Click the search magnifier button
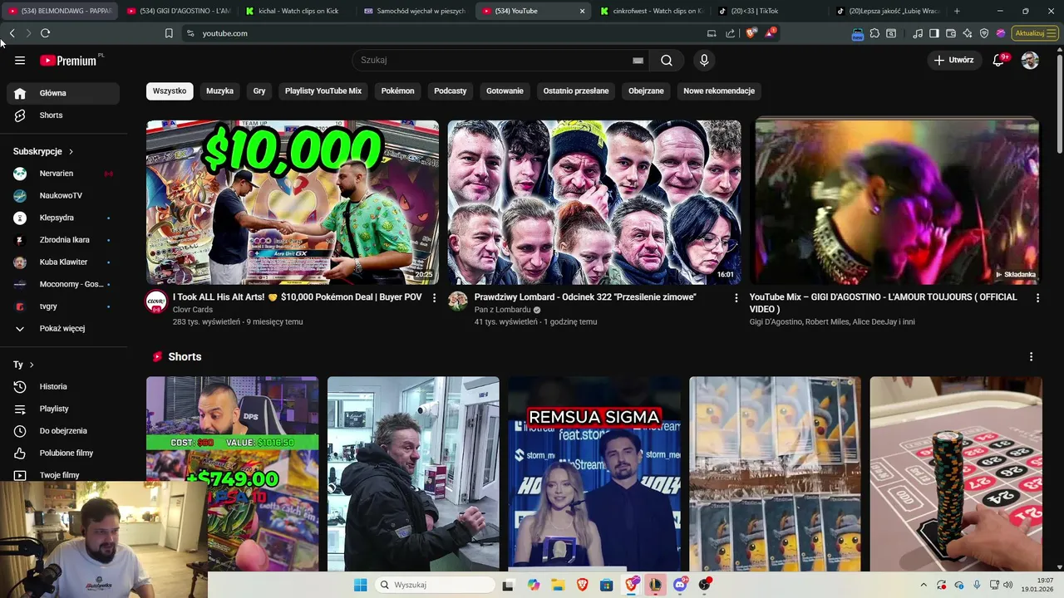Image resolution: width=1064 pixels, height=598 pixels. pyautogui.click(x=667, y=61)
